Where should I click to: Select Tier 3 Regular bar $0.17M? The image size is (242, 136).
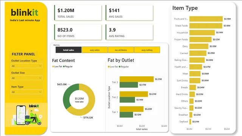pyautogui.click(x=129, y=85)
